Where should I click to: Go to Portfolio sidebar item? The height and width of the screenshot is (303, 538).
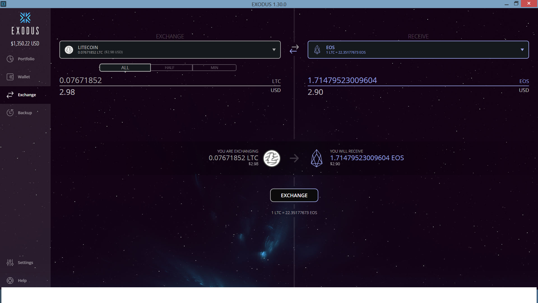[26, 59]
